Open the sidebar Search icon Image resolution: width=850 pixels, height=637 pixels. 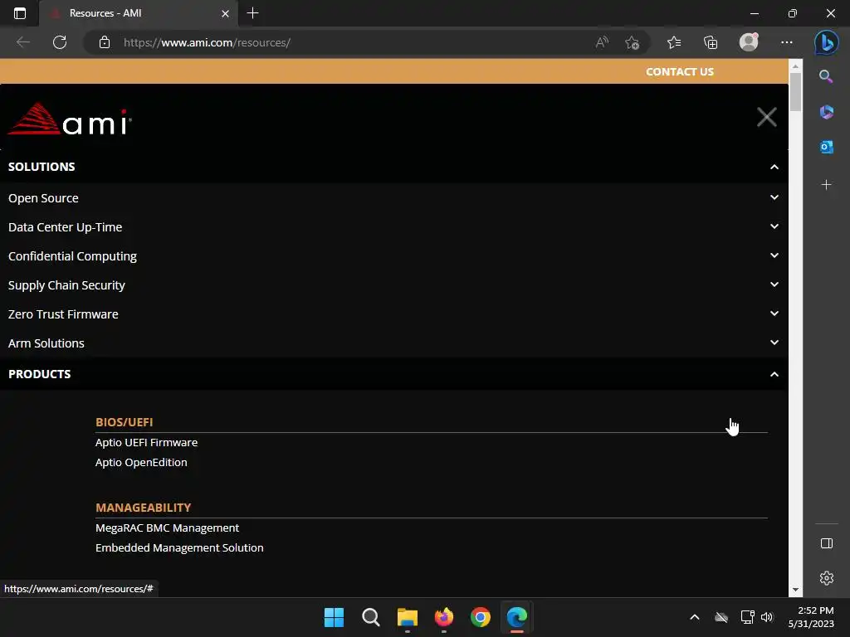(x=826, y=76)
